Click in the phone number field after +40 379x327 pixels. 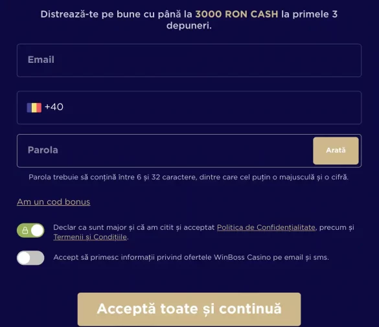click(x=211, y=107)
